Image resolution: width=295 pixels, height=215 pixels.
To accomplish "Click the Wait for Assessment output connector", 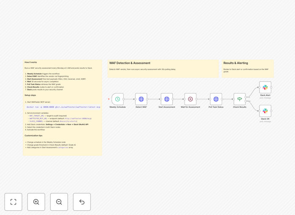I will (196, 99).
